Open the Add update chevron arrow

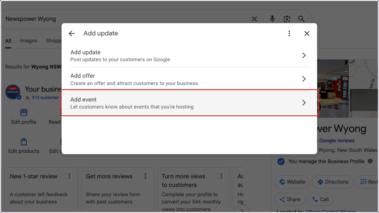pyautogui.click(x=304, y=55)
